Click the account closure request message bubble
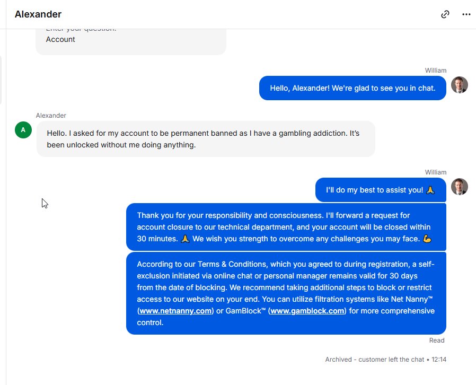 (286, 227)
